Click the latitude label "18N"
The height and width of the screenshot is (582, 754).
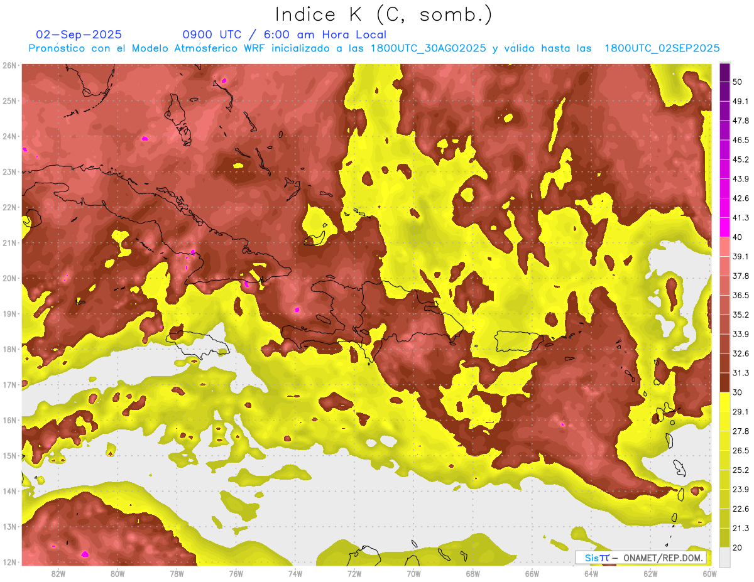pos(9,349)
